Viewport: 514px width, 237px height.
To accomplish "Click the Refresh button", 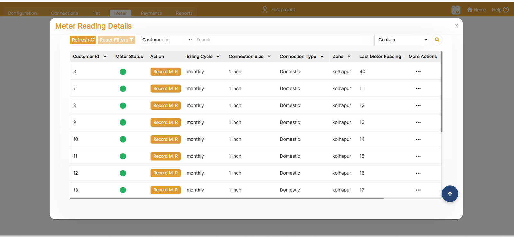I will point(83,40).
